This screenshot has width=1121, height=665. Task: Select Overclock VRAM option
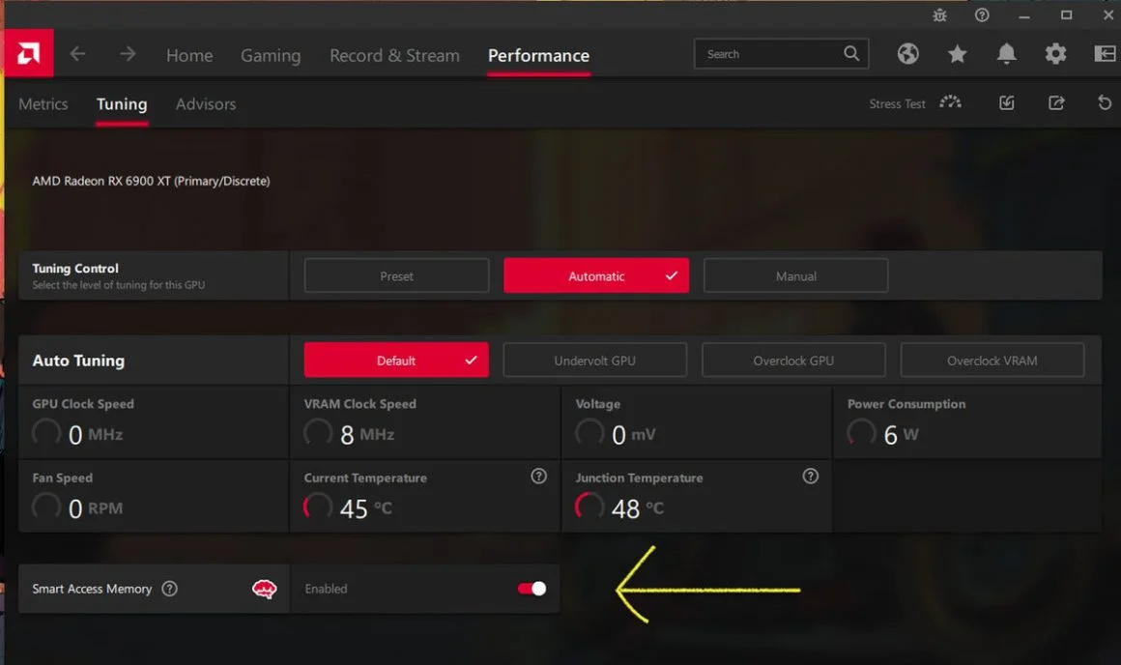point(992,361)
